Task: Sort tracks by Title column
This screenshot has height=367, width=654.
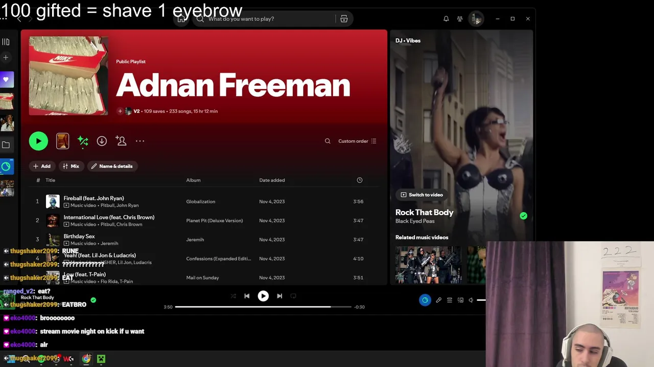Action: pos(50,180)
